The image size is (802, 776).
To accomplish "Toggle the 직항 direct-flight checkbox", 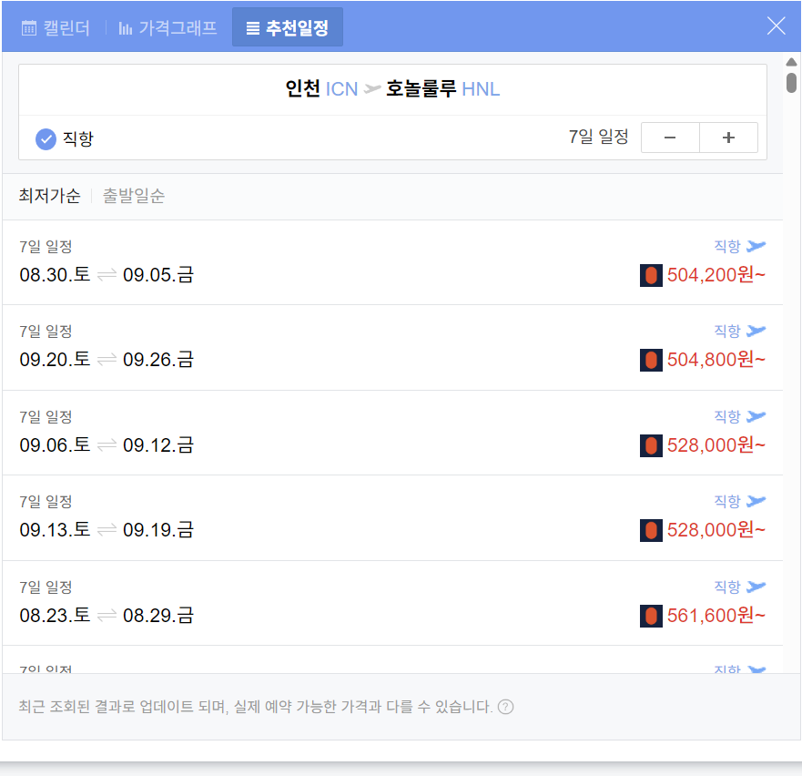I will pos(46,138).
